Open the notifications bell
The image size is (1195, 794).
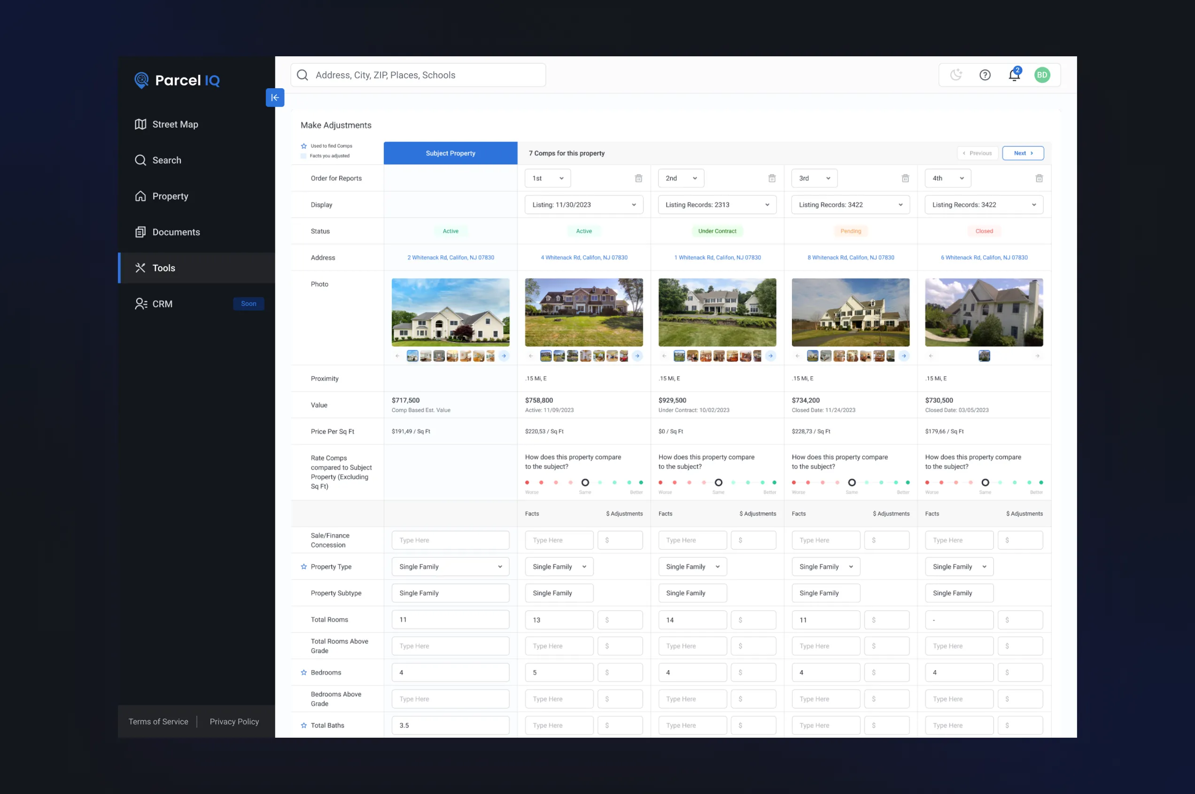(1014, 76)
